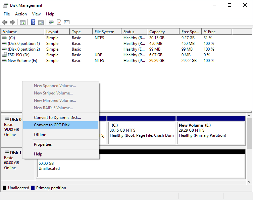Click the scroll-down arrow in disk pane
The width and height of the screenshot is (253, 200).
[249, 182]
